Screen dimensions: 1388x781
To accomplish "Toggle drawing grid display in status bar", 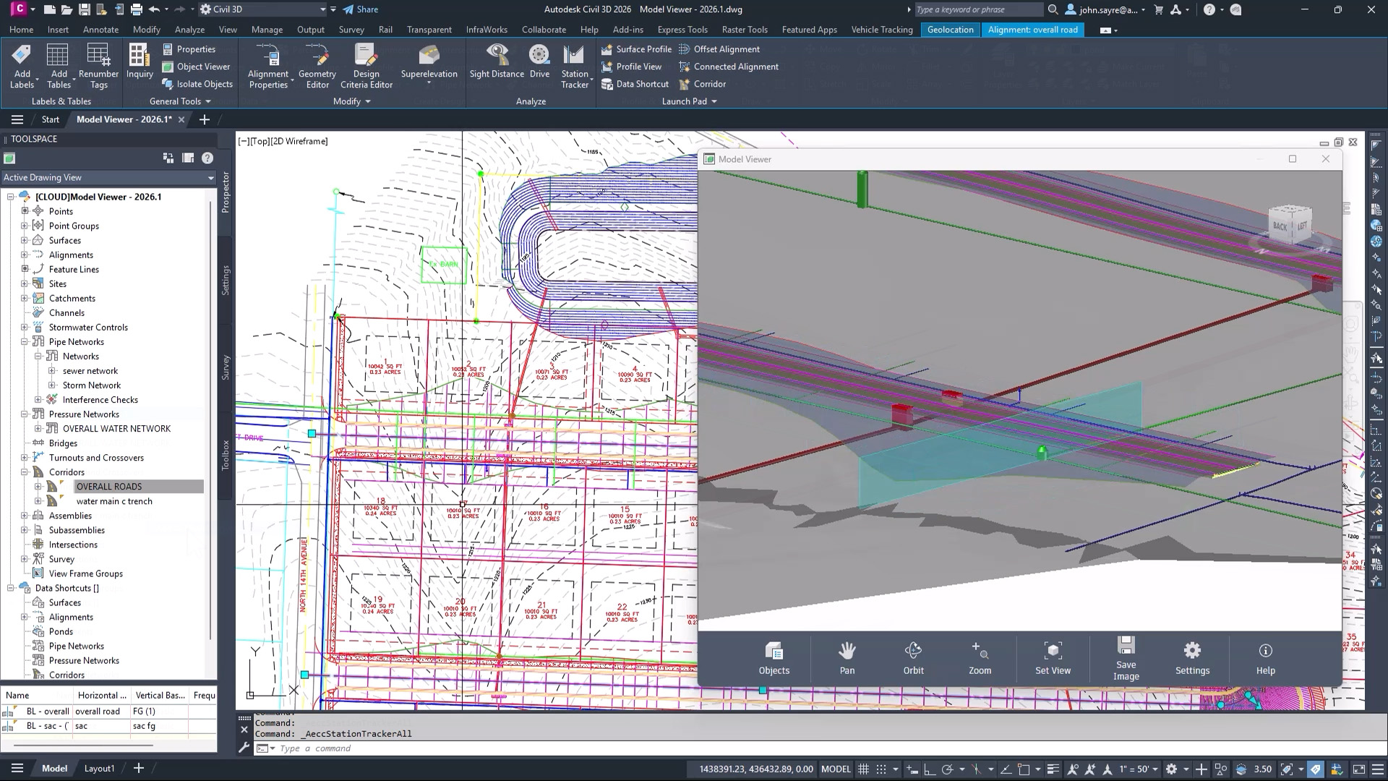I will point(863,769).
